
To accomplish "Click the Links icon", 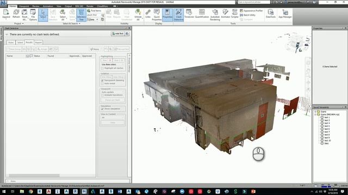I will pos(148,14).
